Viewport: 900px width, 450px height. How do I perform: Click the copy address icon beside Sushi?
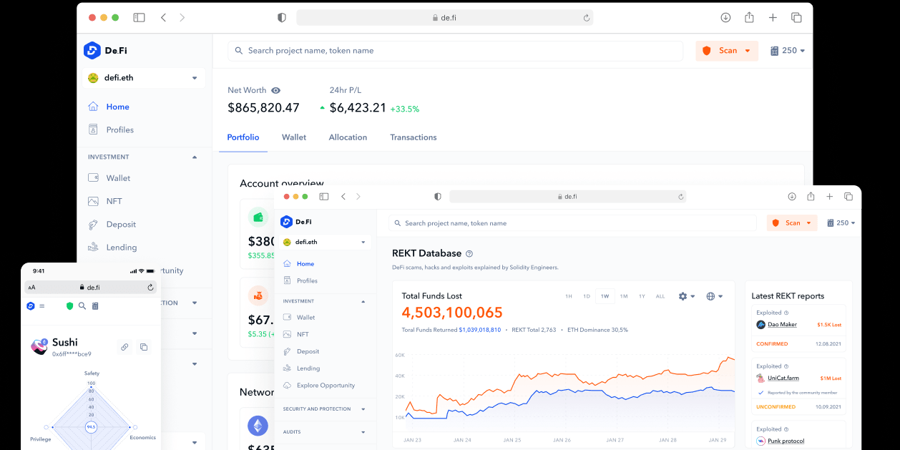[144, 347]
